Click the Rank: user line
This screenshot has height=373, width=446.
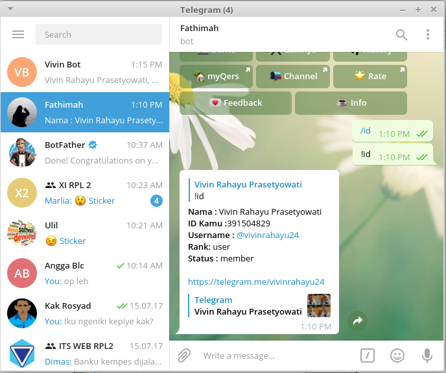coord(209,247)
